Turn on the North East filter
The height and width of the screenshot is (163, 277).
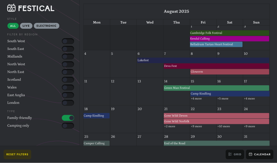coord(68,72)
